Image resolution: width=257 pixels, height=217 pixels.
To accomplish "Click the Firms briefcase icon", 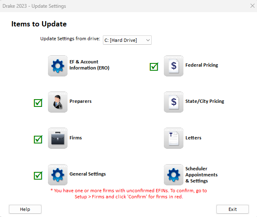I will (58, 138).
